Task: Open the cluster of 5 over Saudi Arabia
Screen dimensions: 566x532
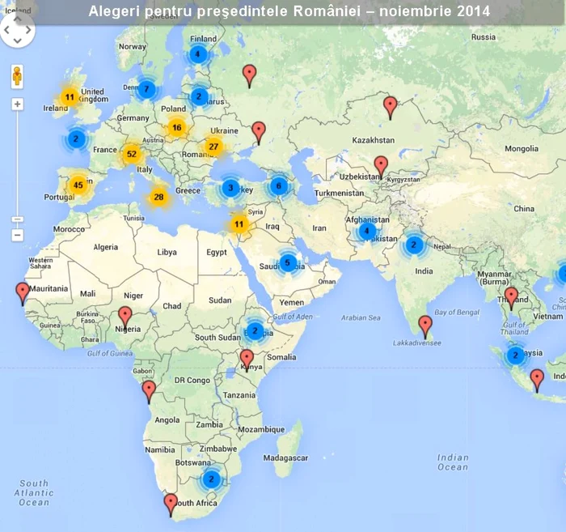Action: [288, 262]
